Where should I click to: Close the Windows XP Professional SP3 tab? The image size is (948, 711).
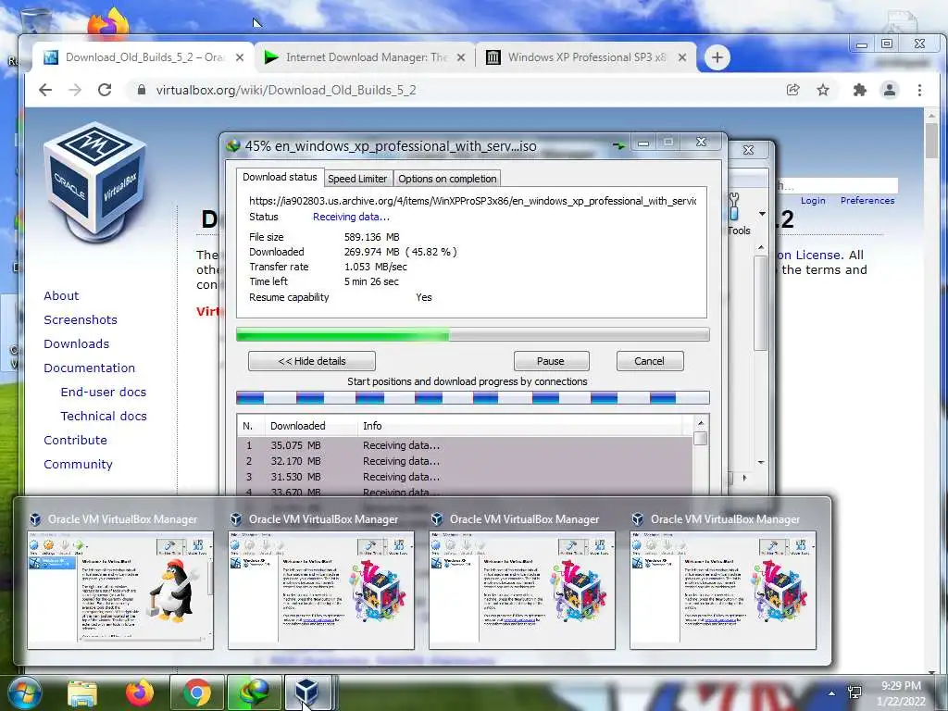click(682, 57)
